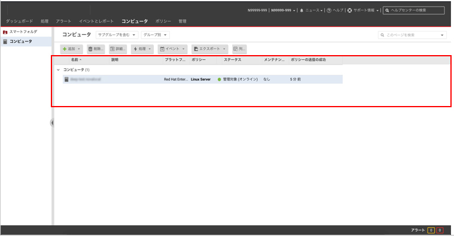This screenshot has height=236, width=454.
Task: Click the trash can icon for 削除
Action: coord(90,49)
